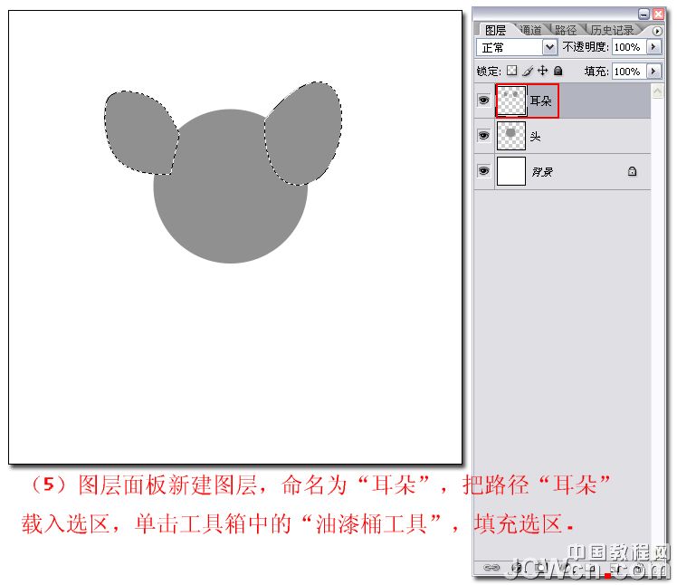Toggle lock position move icon
This screenshot has height=585, width=677.
click(x=543, y=71)
